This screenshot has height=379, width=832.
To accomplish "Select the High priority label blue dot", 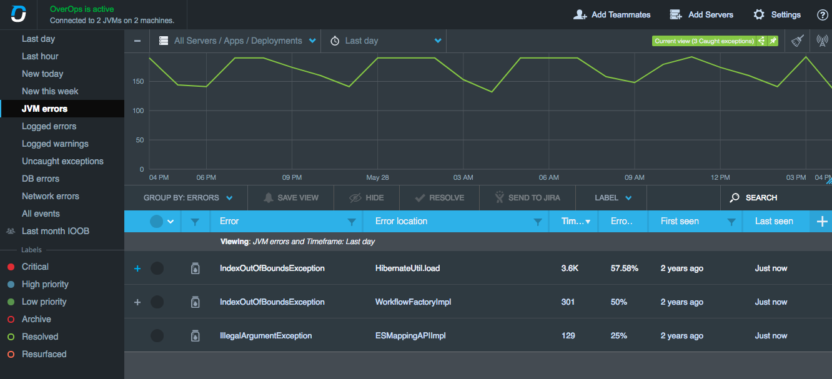I will (11, 284).
